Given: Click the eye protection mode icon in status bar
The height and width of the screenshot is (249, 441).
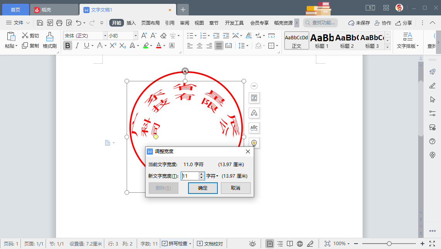Looking at the screenshot, I should pos(253,244).
